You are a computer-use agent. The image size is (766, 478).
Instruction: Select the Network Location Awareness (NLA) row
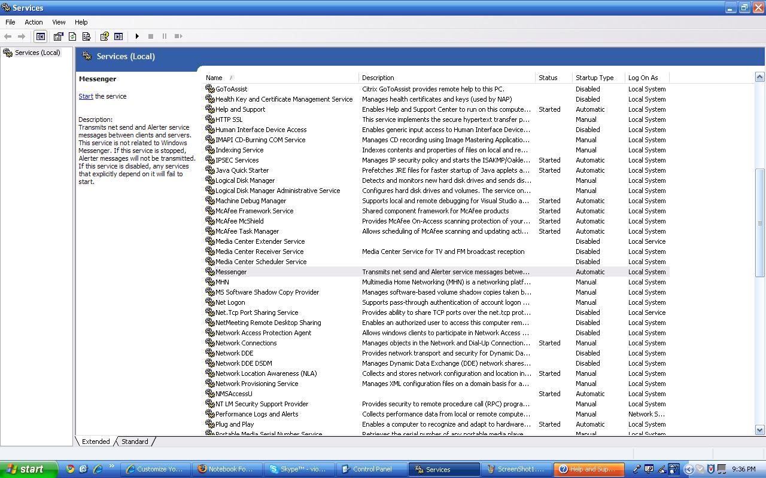436,373
